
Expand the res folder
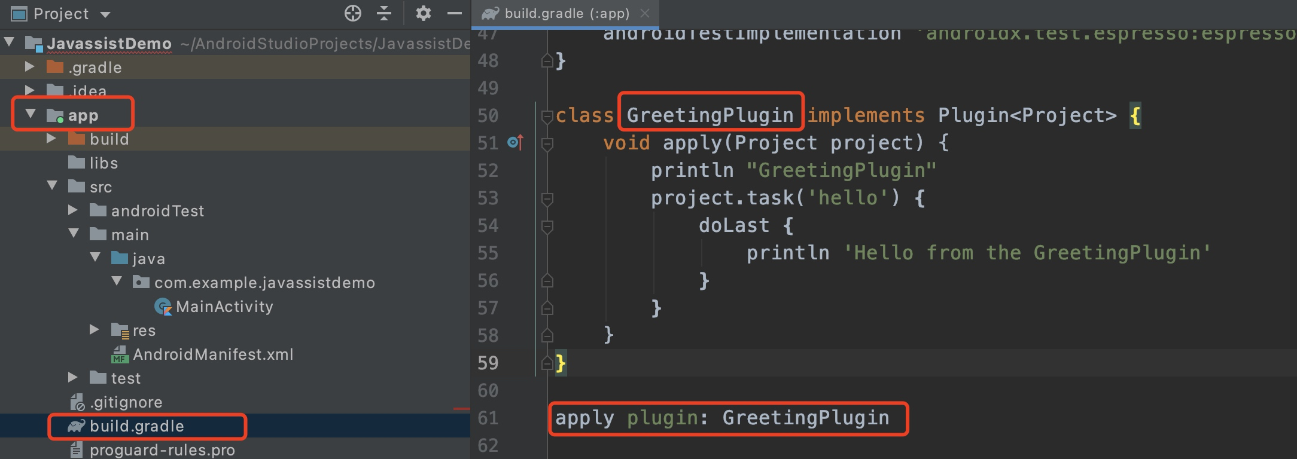click(x=95, y=329)
